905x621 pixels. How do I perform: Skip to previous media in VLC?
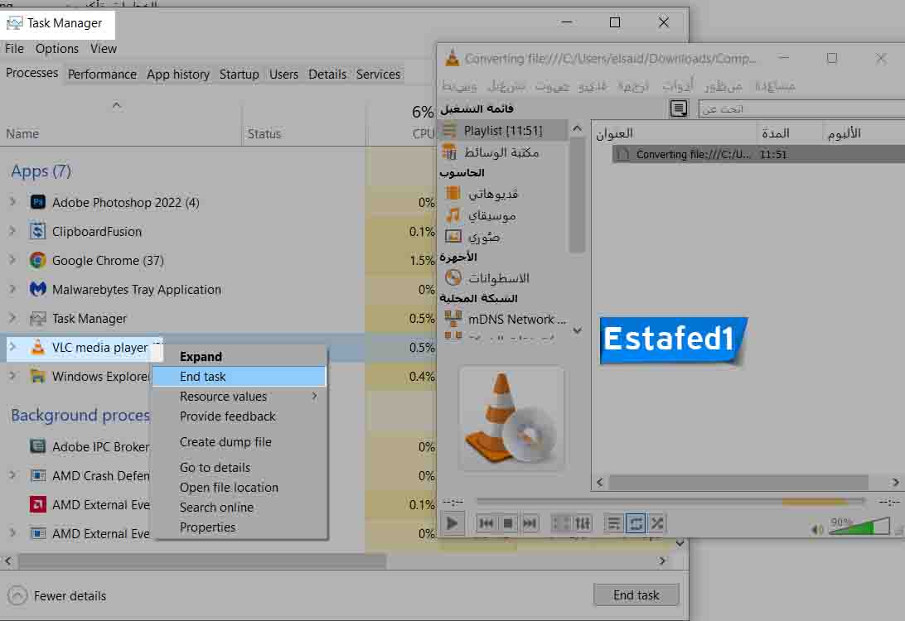tap(486, 523)
